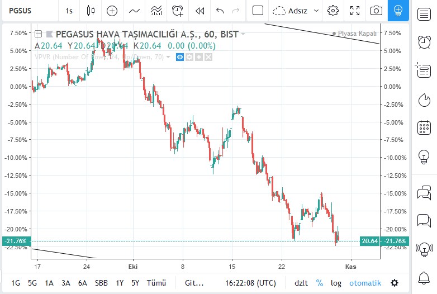Take a chart snapshot with camera icon
The width and height of the screenshot is (437, 294).
coord(376,11)
